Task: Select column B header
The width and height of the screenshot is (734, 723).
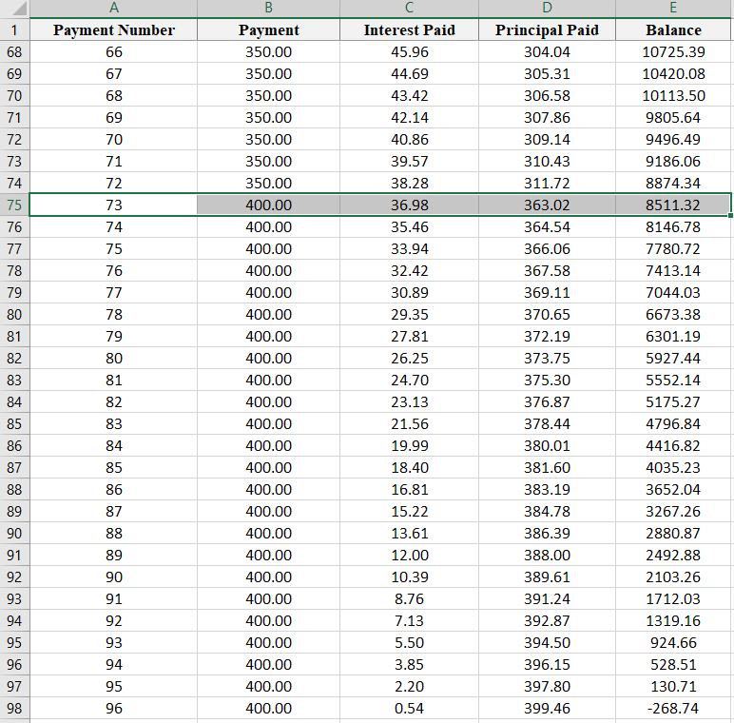Action: (x=268, y=9)
